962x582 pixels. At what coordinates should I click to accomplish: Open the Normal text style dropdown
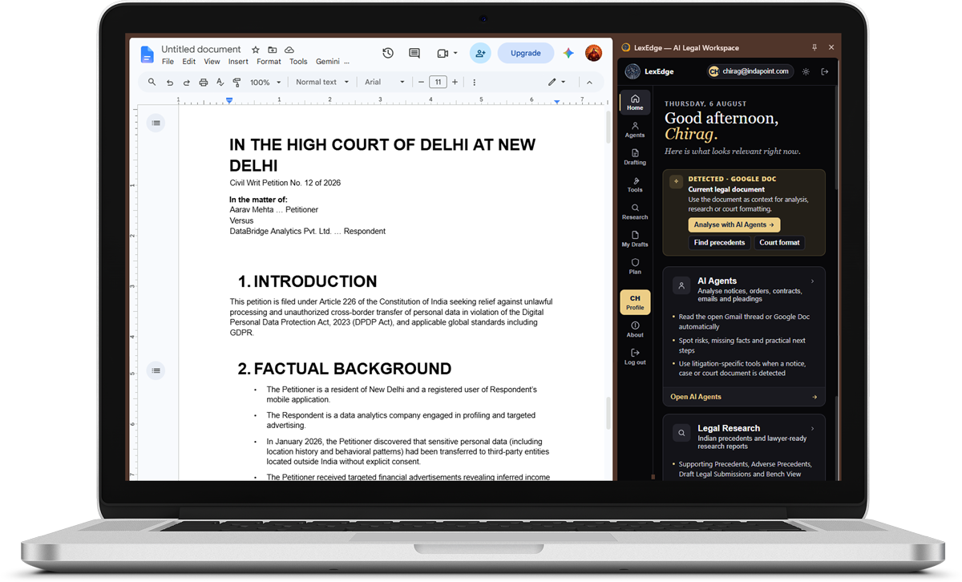(322, 82)
